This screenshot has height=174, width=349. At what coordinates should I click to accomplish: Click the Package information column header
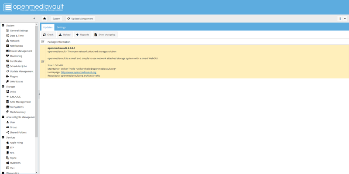click(59, 42)
